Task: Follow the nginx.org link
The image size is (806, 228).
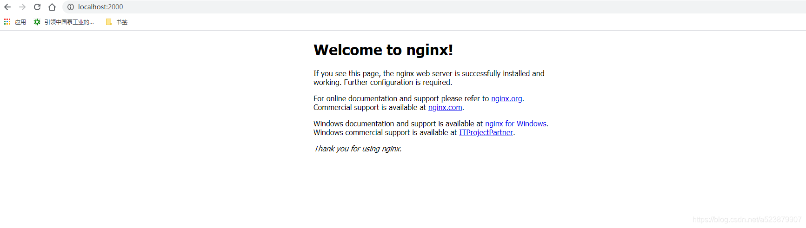Action: tap(506, 98)
